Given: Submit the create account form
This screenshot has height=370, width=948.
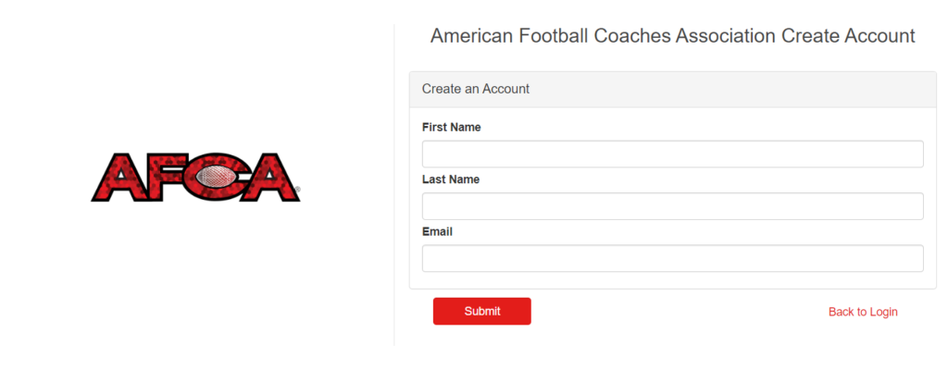Looking at the screenshot, I should pos(481,312).
